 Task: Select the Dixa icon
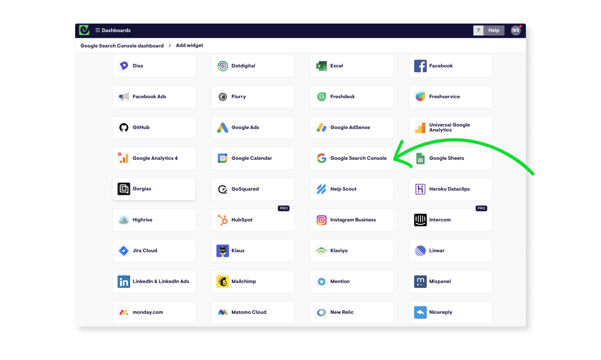[124, 66]
